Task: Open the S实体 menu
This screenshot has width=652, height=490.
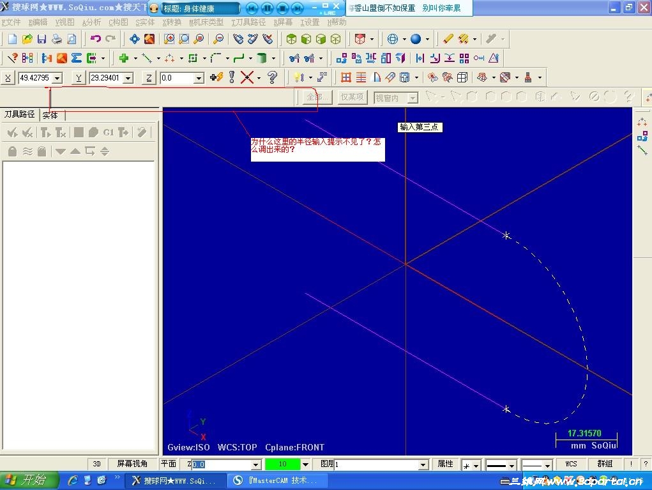Action: click(x=145, y=22)
